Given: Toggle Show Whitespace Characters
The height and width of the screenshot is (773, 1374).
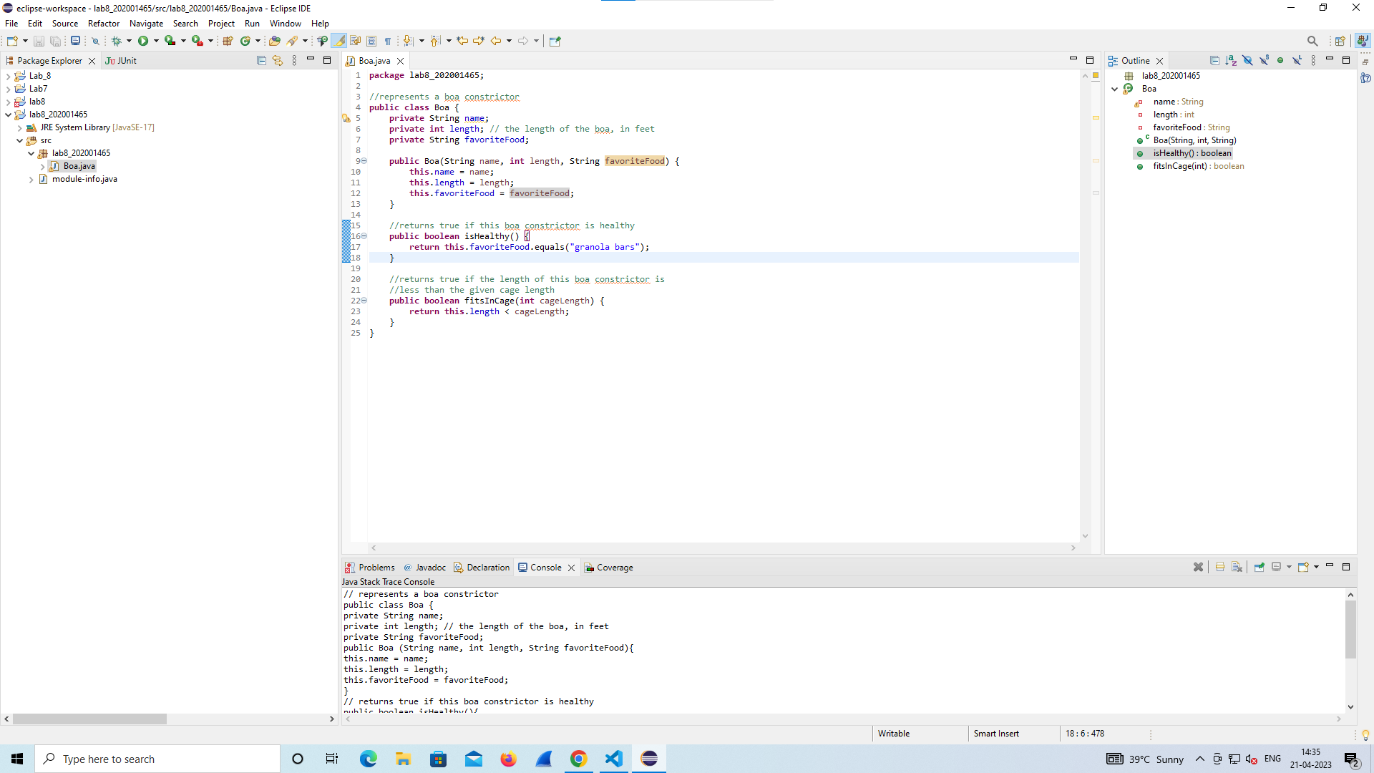Looking at the screenshot, I should 389,41.
